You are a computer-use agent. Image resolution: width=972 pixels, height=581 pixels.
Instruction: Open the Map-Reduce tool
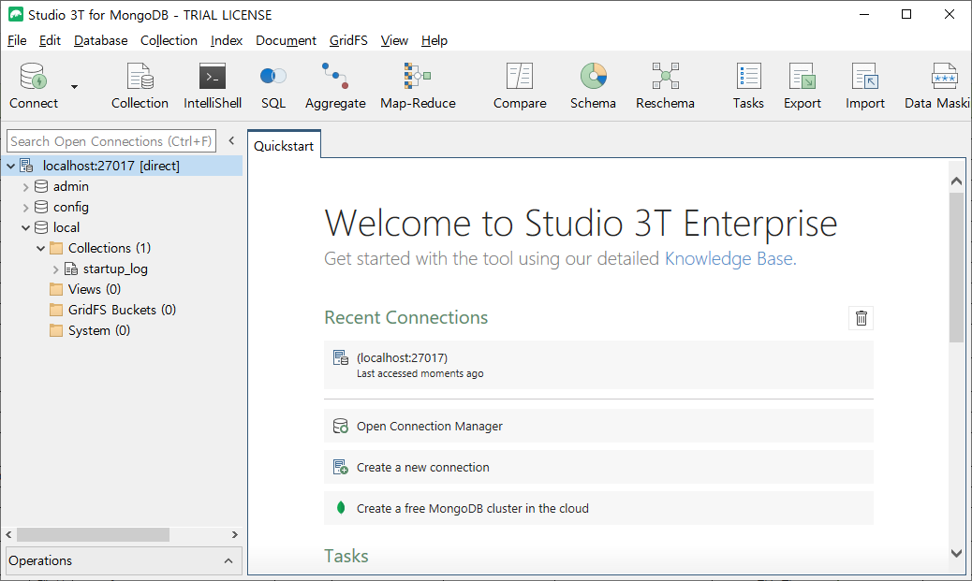coord(418,85)
